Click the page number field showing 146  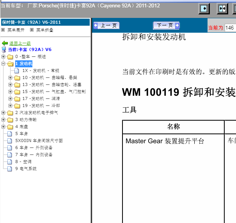click(230, 28)
